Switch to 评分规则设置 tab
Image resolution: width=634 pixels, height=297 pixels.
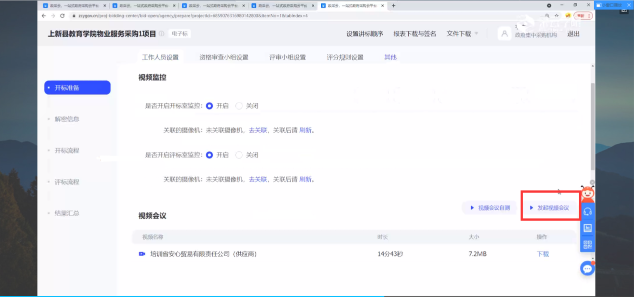click(345, 57)
